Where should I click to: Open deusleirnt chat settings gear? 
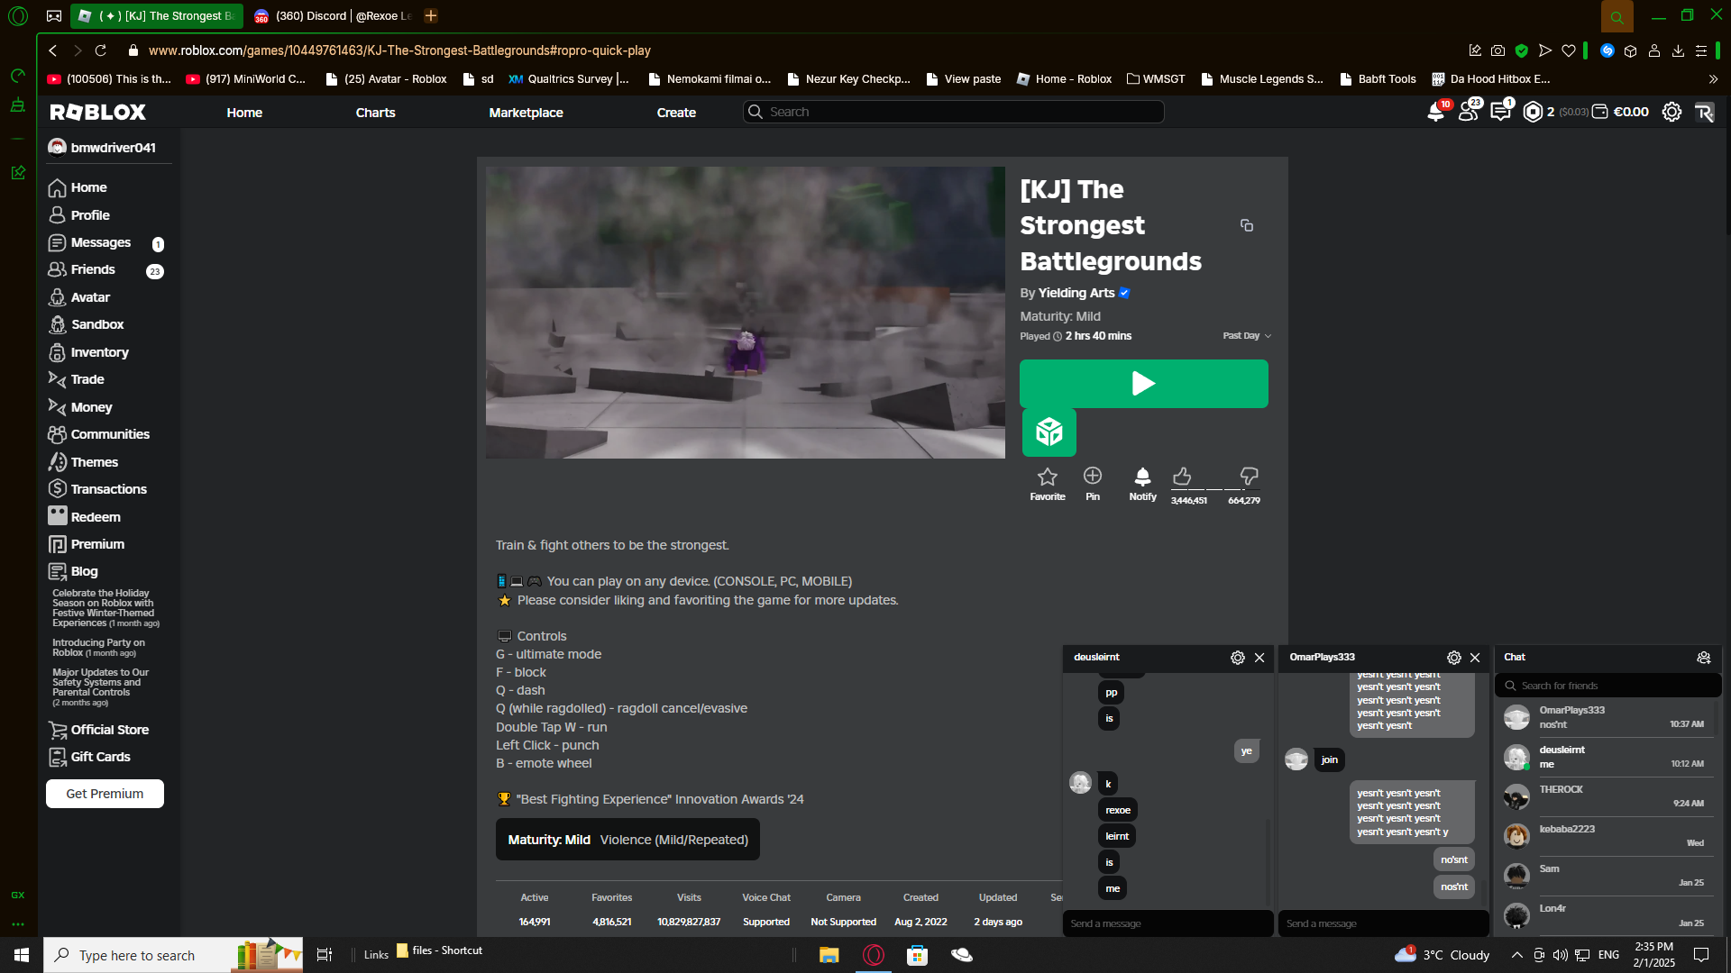pos(1238,658)
